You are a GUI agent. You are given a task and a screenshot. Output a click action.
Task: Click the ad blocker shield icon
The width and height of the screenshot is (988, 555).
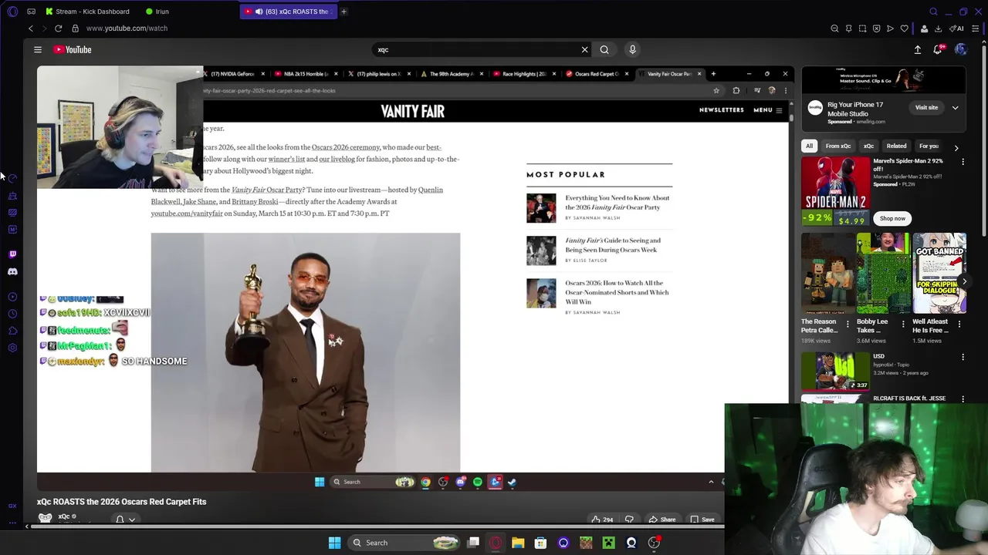(x=876, y=29)
